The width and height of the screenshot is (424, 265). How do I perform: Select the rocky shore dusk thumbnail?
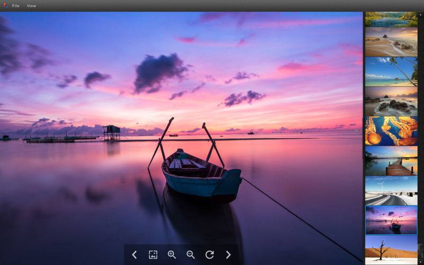[391, 101]
